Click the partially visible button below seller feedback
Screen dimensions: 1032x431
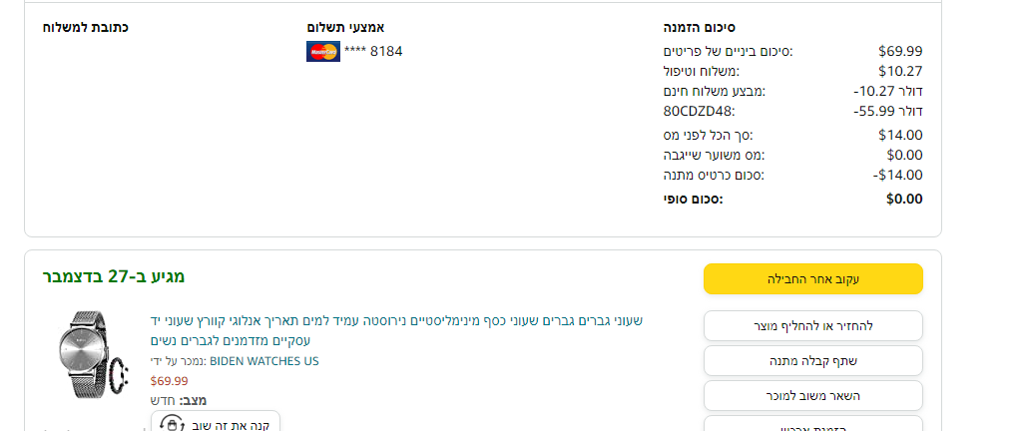[x=812, y=425]
